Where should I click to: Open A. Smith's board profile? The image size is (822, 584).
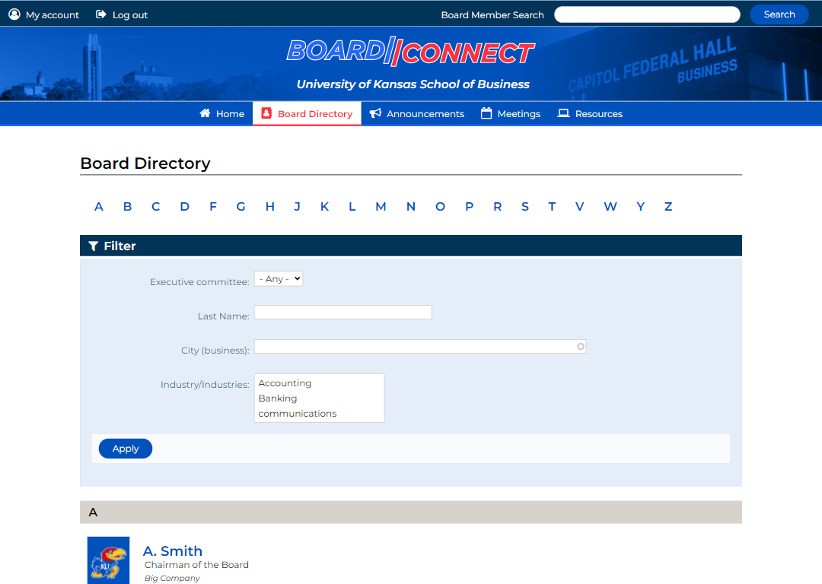click(172, 551)
